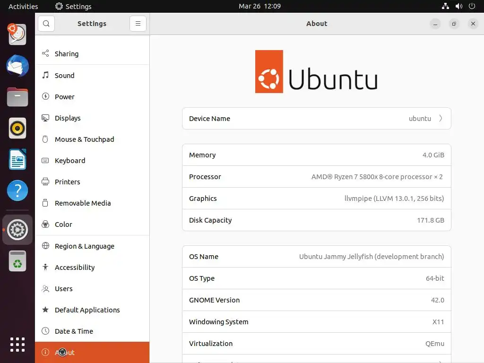This screenshot has width=484, height=363.
Task: Open the Sharing settings panel
Action: 67,54
